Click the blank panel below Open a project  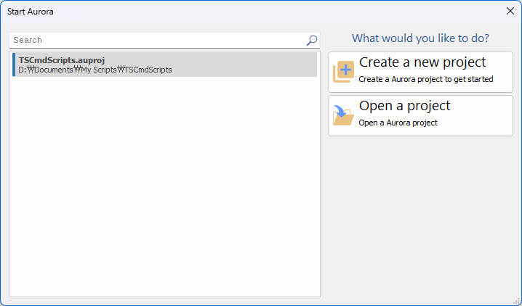(420, 216)
